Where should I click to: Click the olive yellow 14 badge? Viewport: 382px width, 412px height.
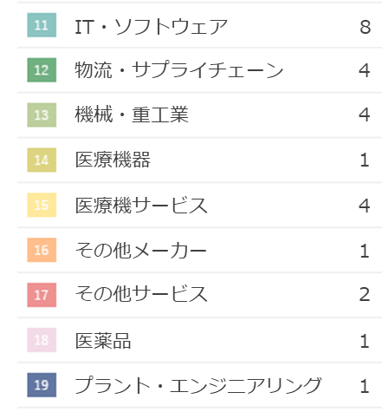point(42,160)
